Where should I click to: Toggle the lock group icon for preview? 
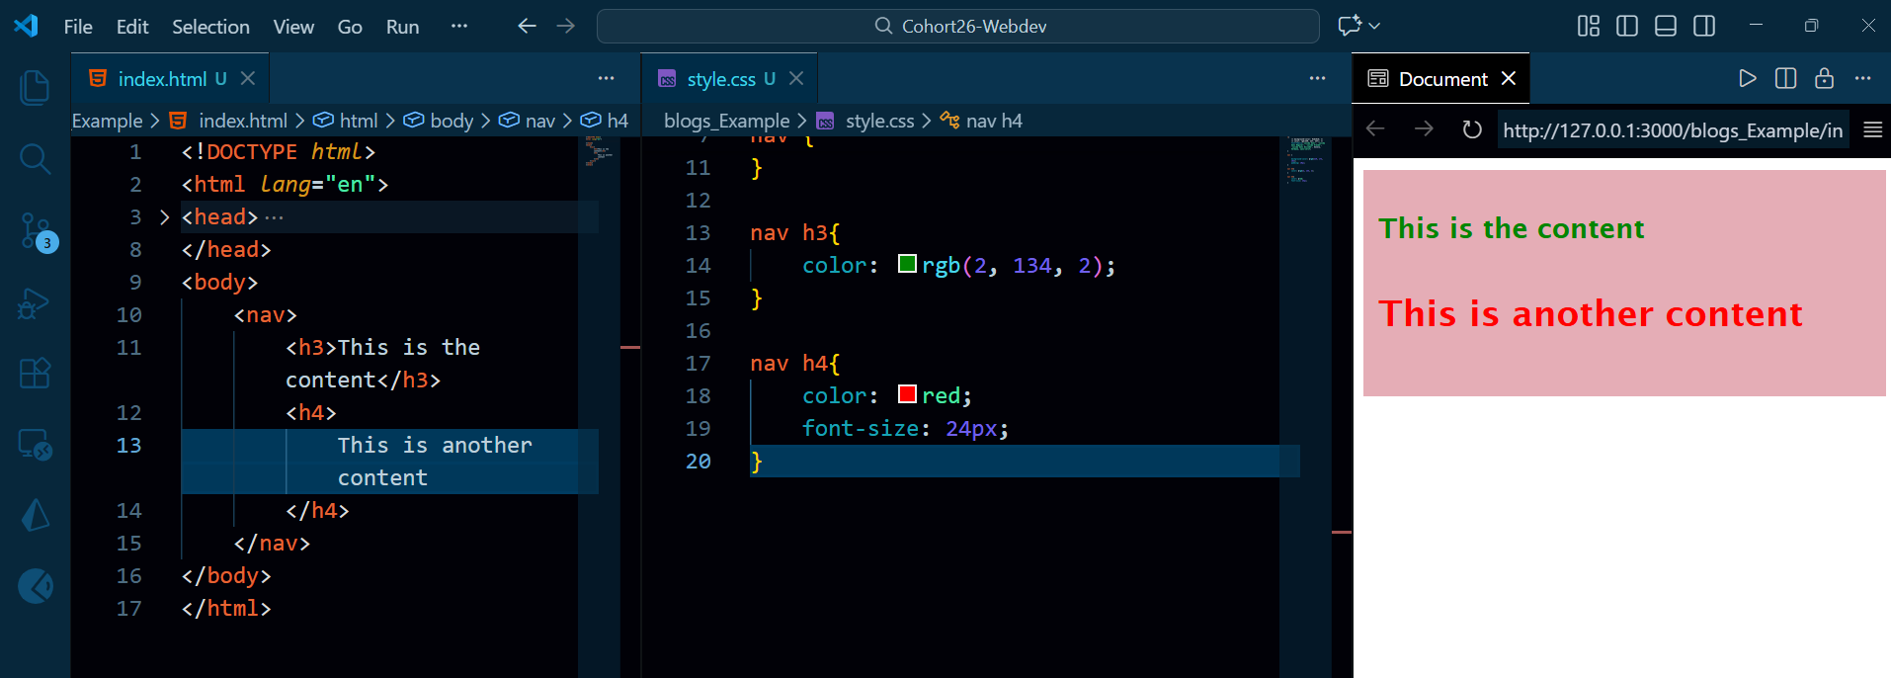[1825, 78]
